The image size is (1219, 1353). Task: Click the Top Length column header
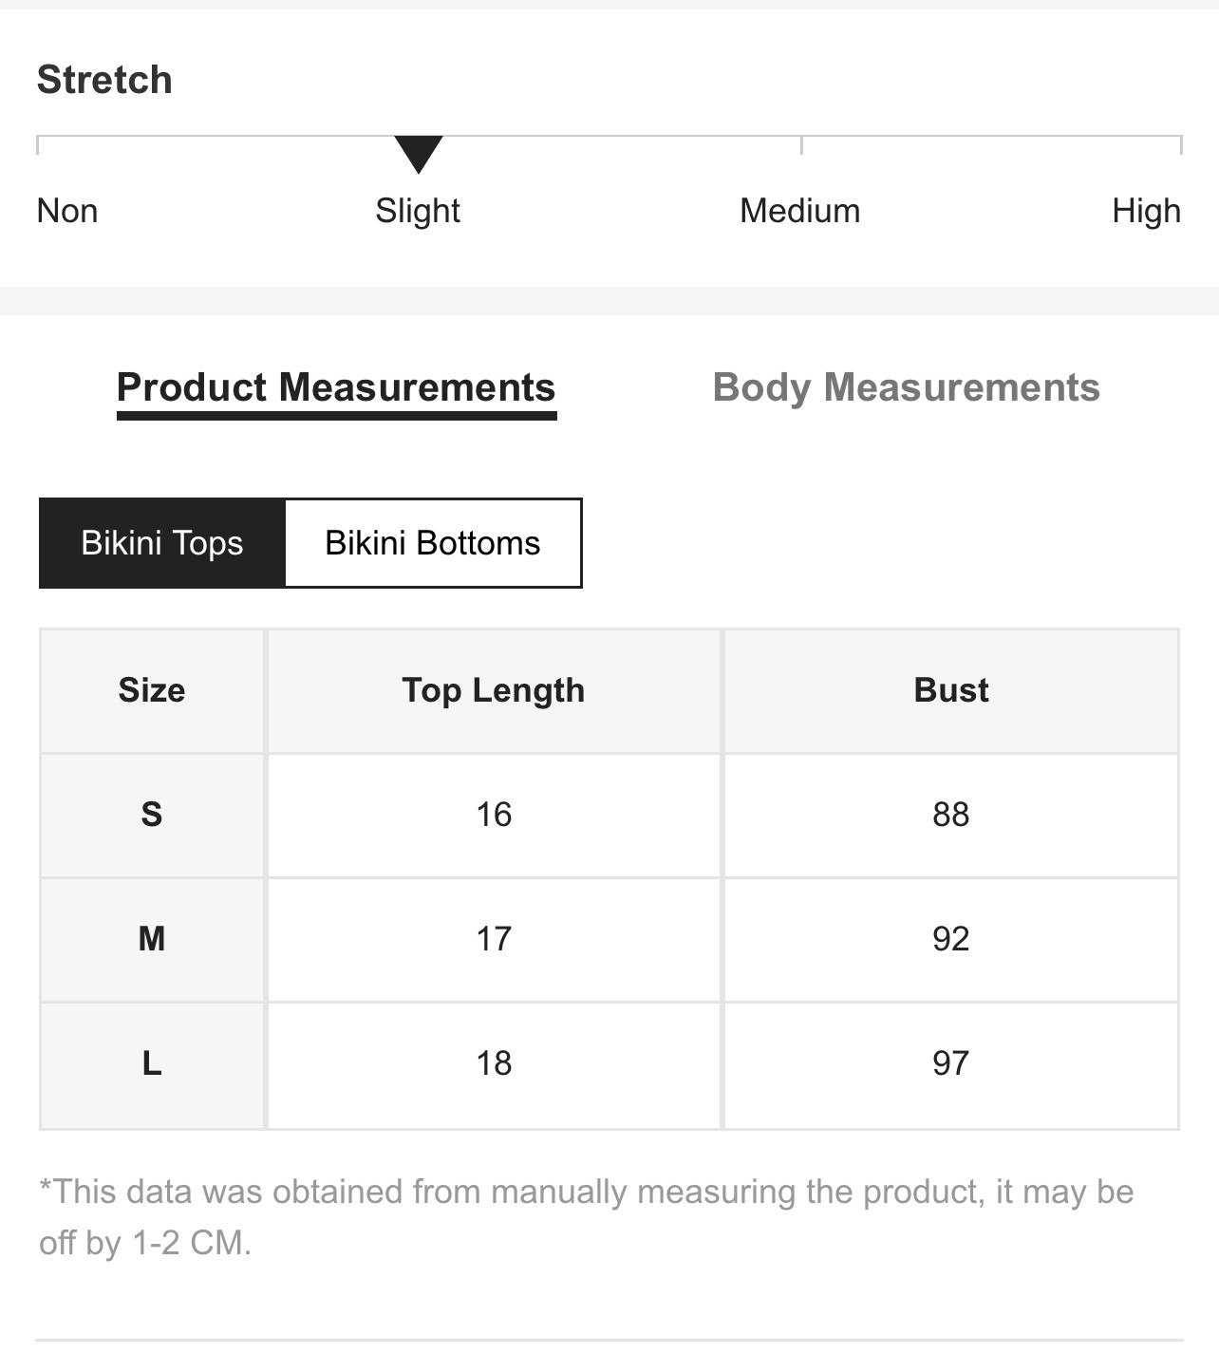point(494,690)
